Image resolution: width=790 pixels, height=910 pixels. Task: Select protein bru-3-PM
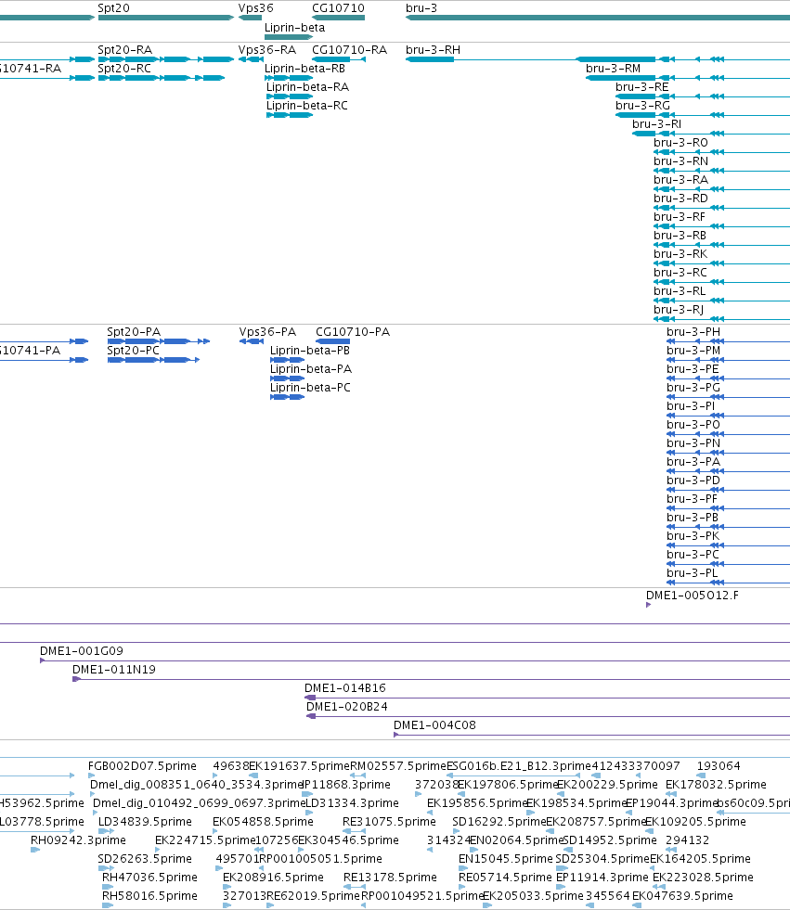point(693,351)
